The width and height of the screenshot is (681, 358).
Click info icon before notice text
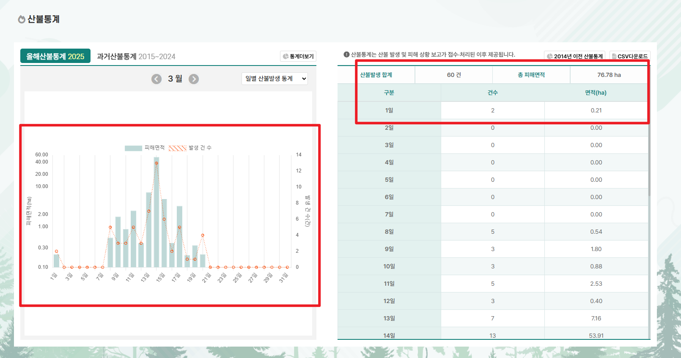(346, 55)
